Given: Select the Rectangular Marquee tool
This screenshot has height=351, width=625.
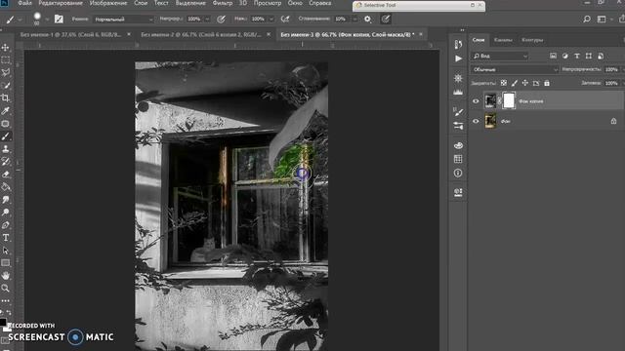Looking at the screenshot, I should 6,60.
